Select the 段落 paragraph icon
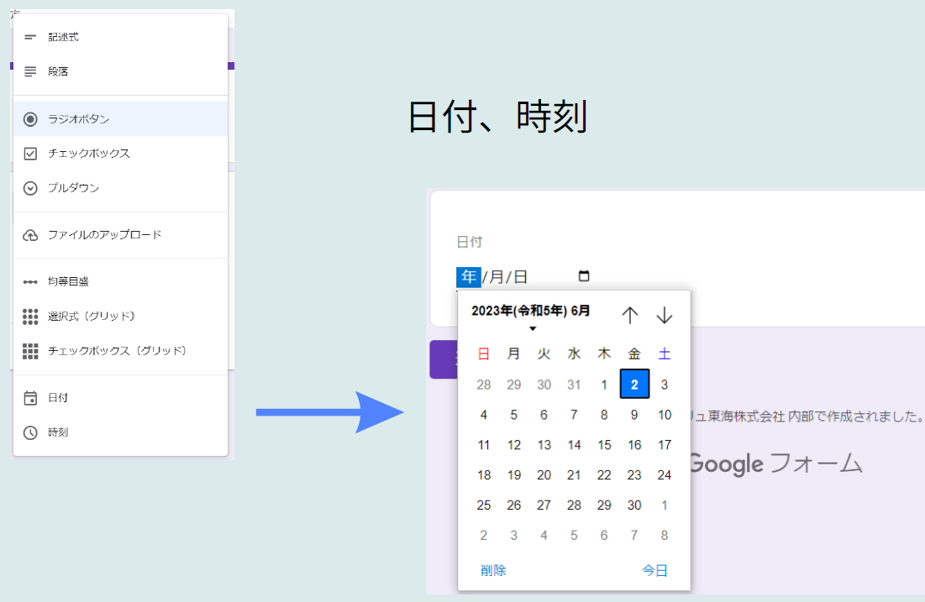Viewport: 925px width, 602px height. [30, 71]
